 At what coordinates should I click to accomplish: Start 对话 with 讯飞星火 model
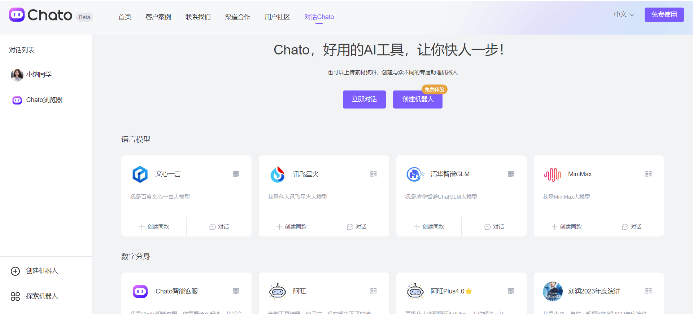click(356, 227)
